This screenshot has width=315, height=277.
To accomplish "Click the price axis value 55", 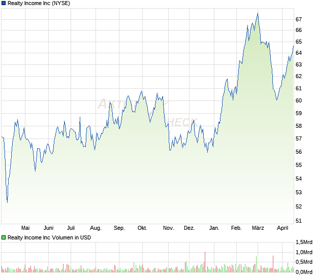I will pyautogui.click(x=299, y=165).
